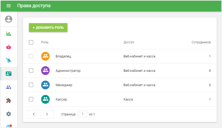Open the hamburger navigation menu
The image size is (222, 128).
(9, 6)
